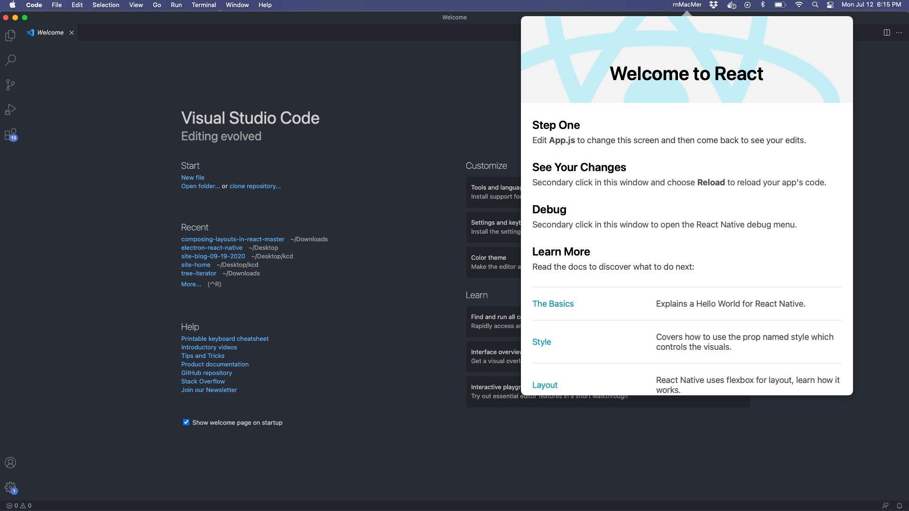Open the Terminal menu
Viewport: 909px width, 511px height.
(x=204, y=5)
